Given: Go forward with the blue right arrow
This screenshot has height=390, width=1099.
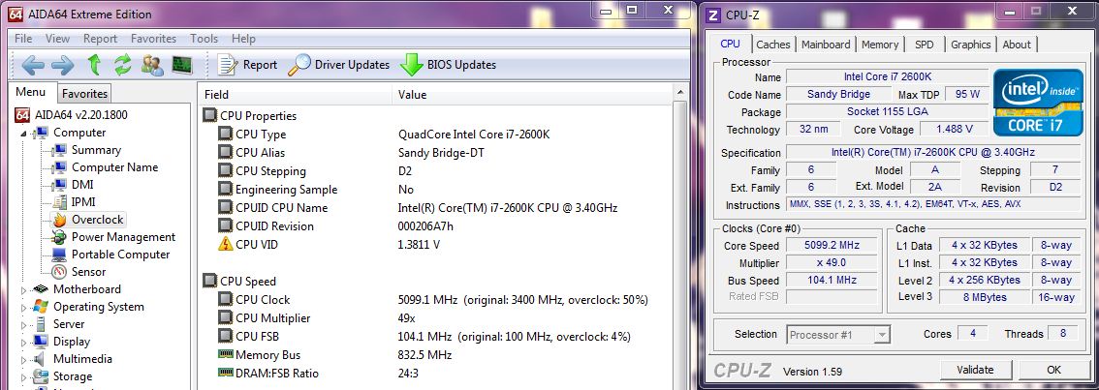Looking at the screenshot, I should (x=63, y=65).
